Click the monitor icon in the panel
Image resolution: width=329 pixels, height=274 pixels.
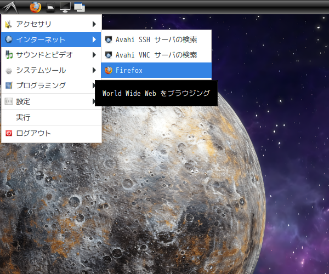(x=65, y=7)
